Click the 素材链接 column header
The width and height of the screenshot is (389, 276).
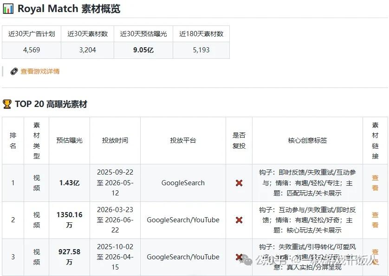click(375, 140)
